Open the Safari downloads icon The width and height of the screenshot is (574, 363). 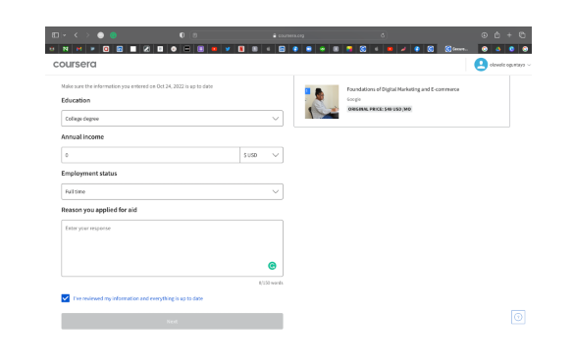[485, 35]
